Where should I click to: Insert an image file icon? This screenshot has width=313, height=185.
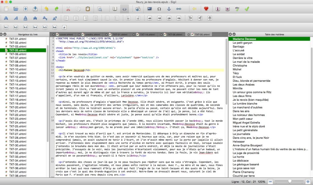point(149,9)
